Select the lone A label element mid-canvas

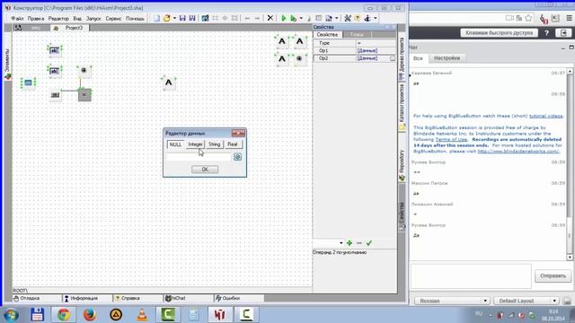point(169,83)
